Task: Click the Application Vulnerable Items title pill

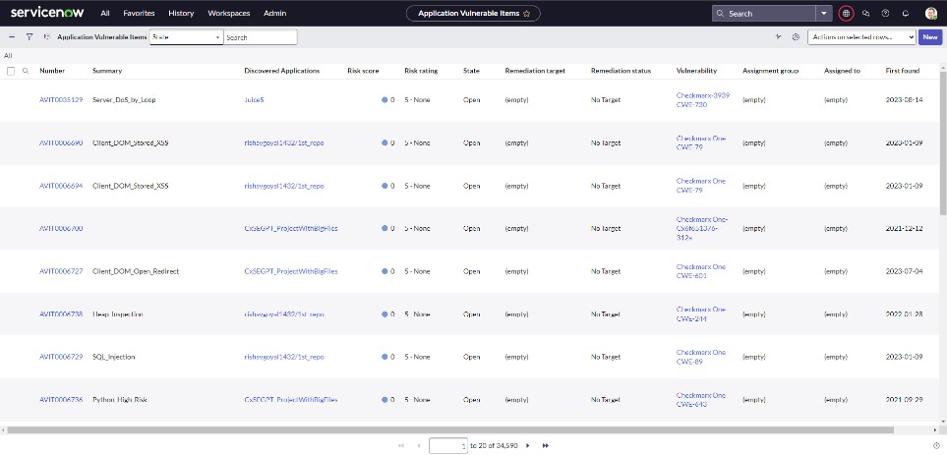Action: (473, 14)
